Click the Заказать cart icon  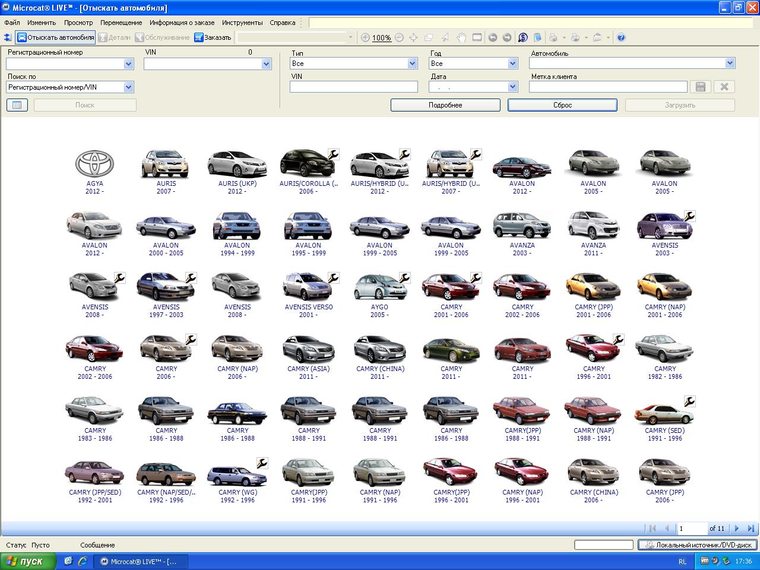pyautogui.click(x=199, y=37)
